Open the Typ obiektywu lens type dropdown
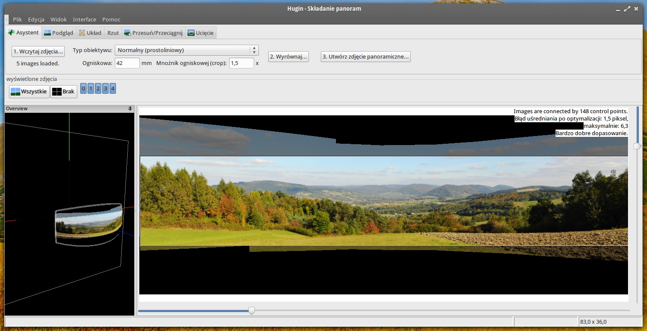This screenshot has height=331, width=647. pos(187,50)
